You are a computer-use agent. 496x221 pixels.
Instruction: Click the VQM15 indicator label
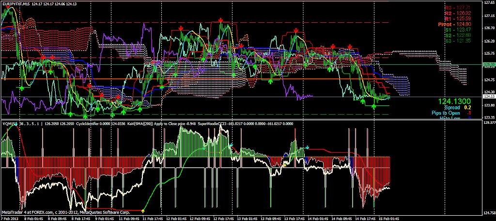tap(10, 123)
